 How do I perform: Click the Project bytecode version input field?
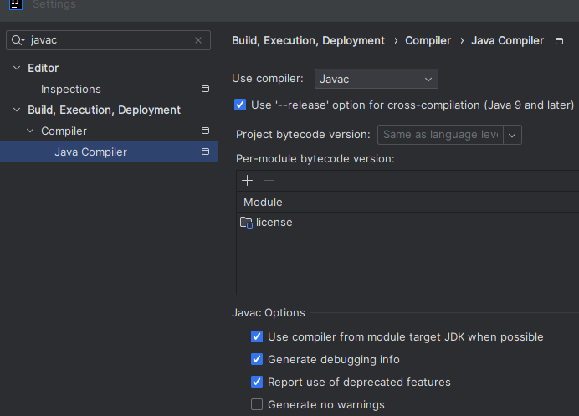click(x=440, y=135)
